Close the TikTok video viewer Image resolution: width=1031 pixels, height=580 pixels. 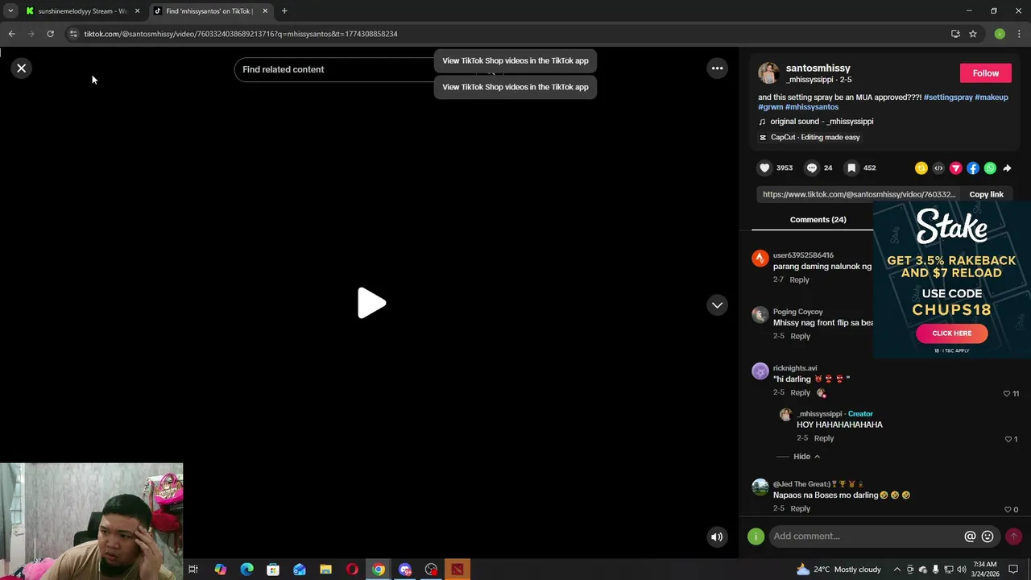tap(22, 68)
